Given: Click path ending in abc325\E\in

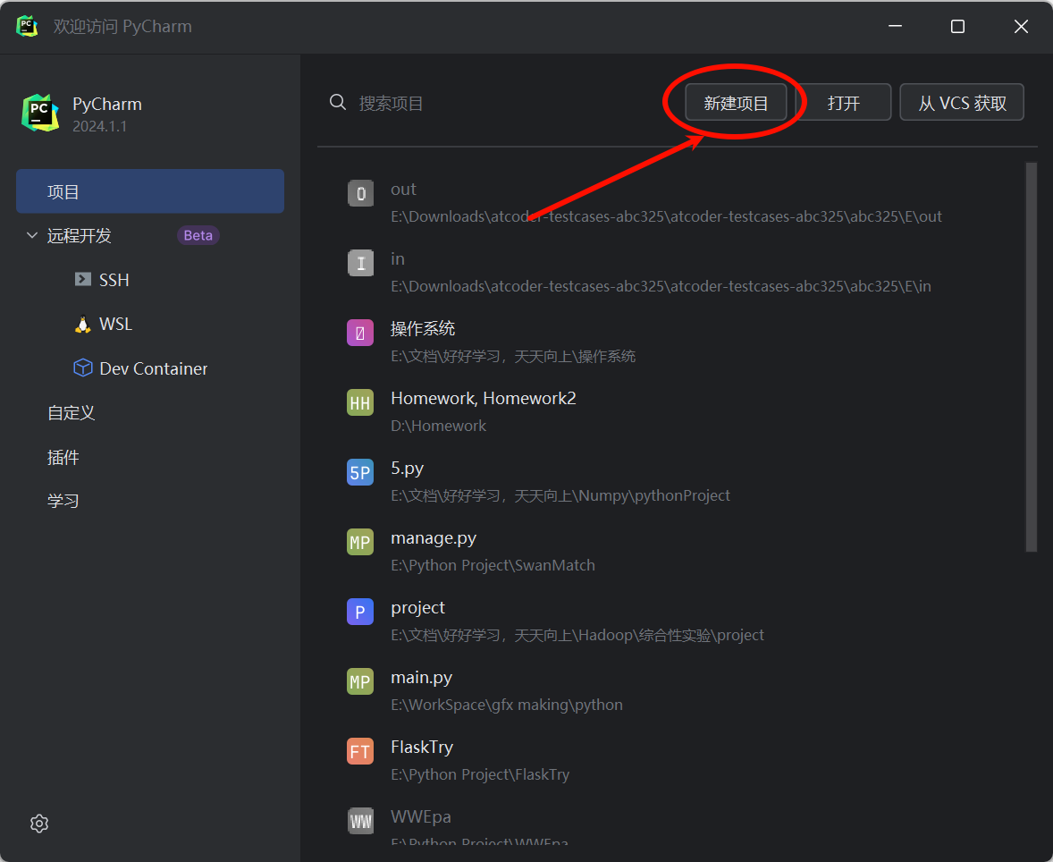Looking at the screenshot, I should click(661, 286).
